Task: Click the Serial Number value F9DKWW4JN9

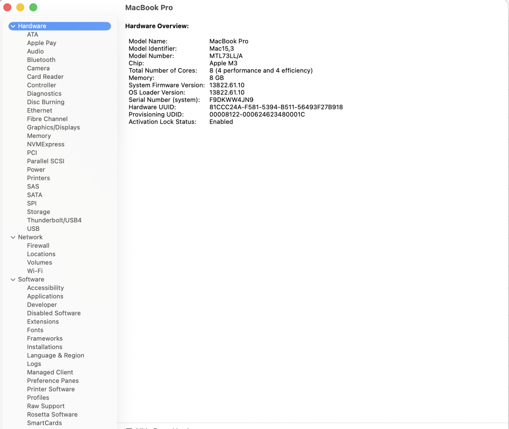Action: point(231,100)
